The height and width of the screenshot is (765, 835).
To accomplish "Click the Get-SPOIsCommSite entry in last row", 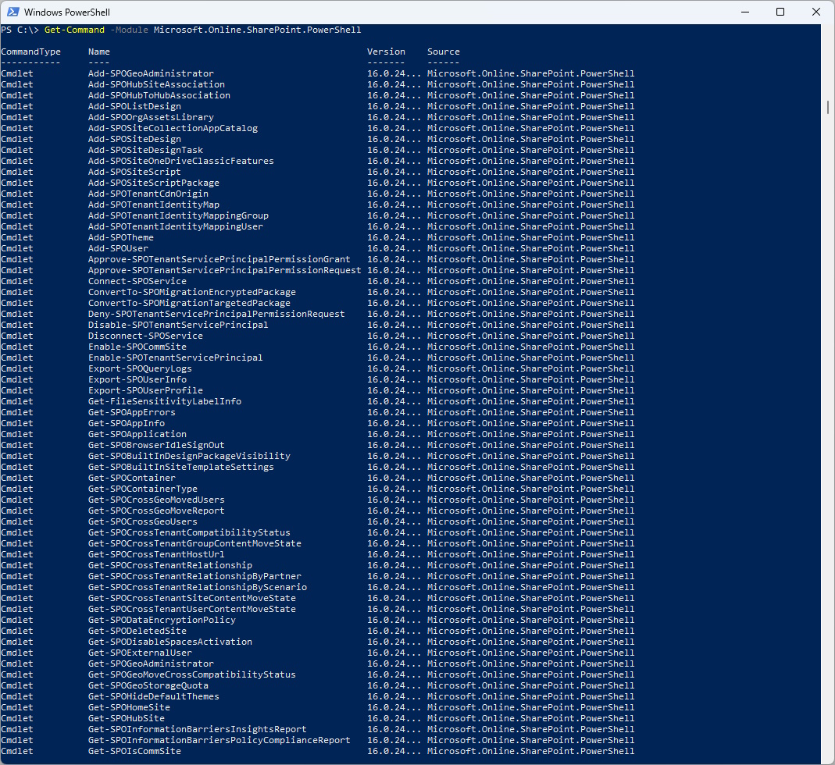I will tap(134, 751).
